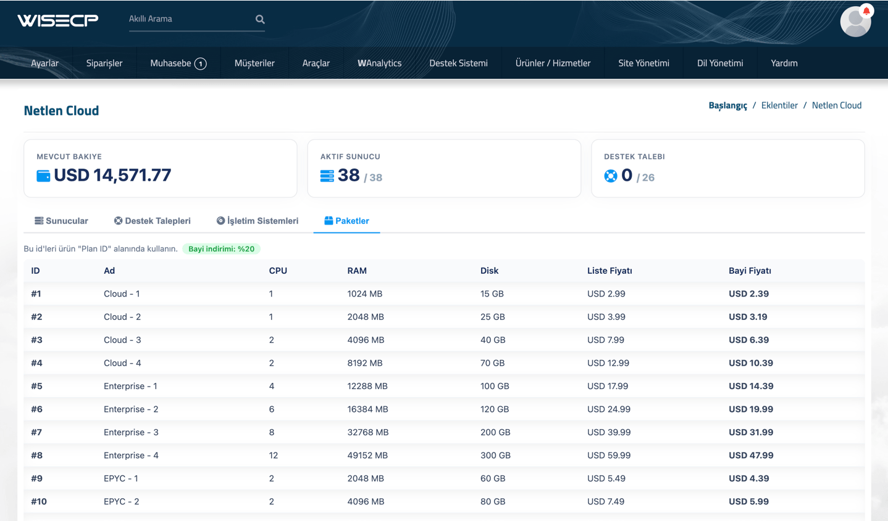
Task: Click plan ID #10
Action: [39, 502]
